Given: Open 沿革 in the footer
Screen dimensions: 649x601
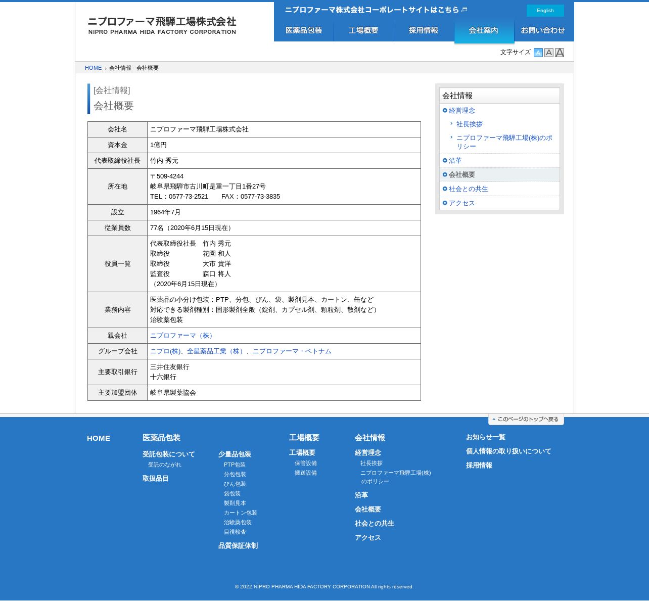Looking at the screenshot, I should pyautogui.click(x=361, y=495).
